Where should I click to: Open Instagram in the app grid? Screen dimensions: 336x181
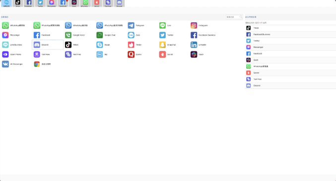pos(199,25)
